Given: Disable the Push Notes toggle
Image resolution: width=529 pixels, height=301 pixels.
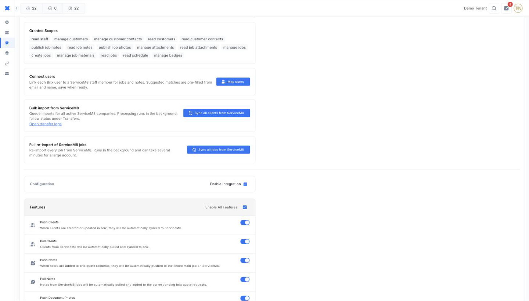Looking at the screenshot, I should click(x=245, y=260).
